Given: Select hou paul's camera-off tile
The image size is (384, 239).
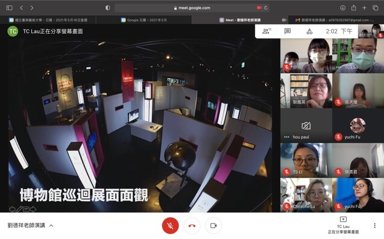Looking at the screenshot, I should tap(306, 126).
